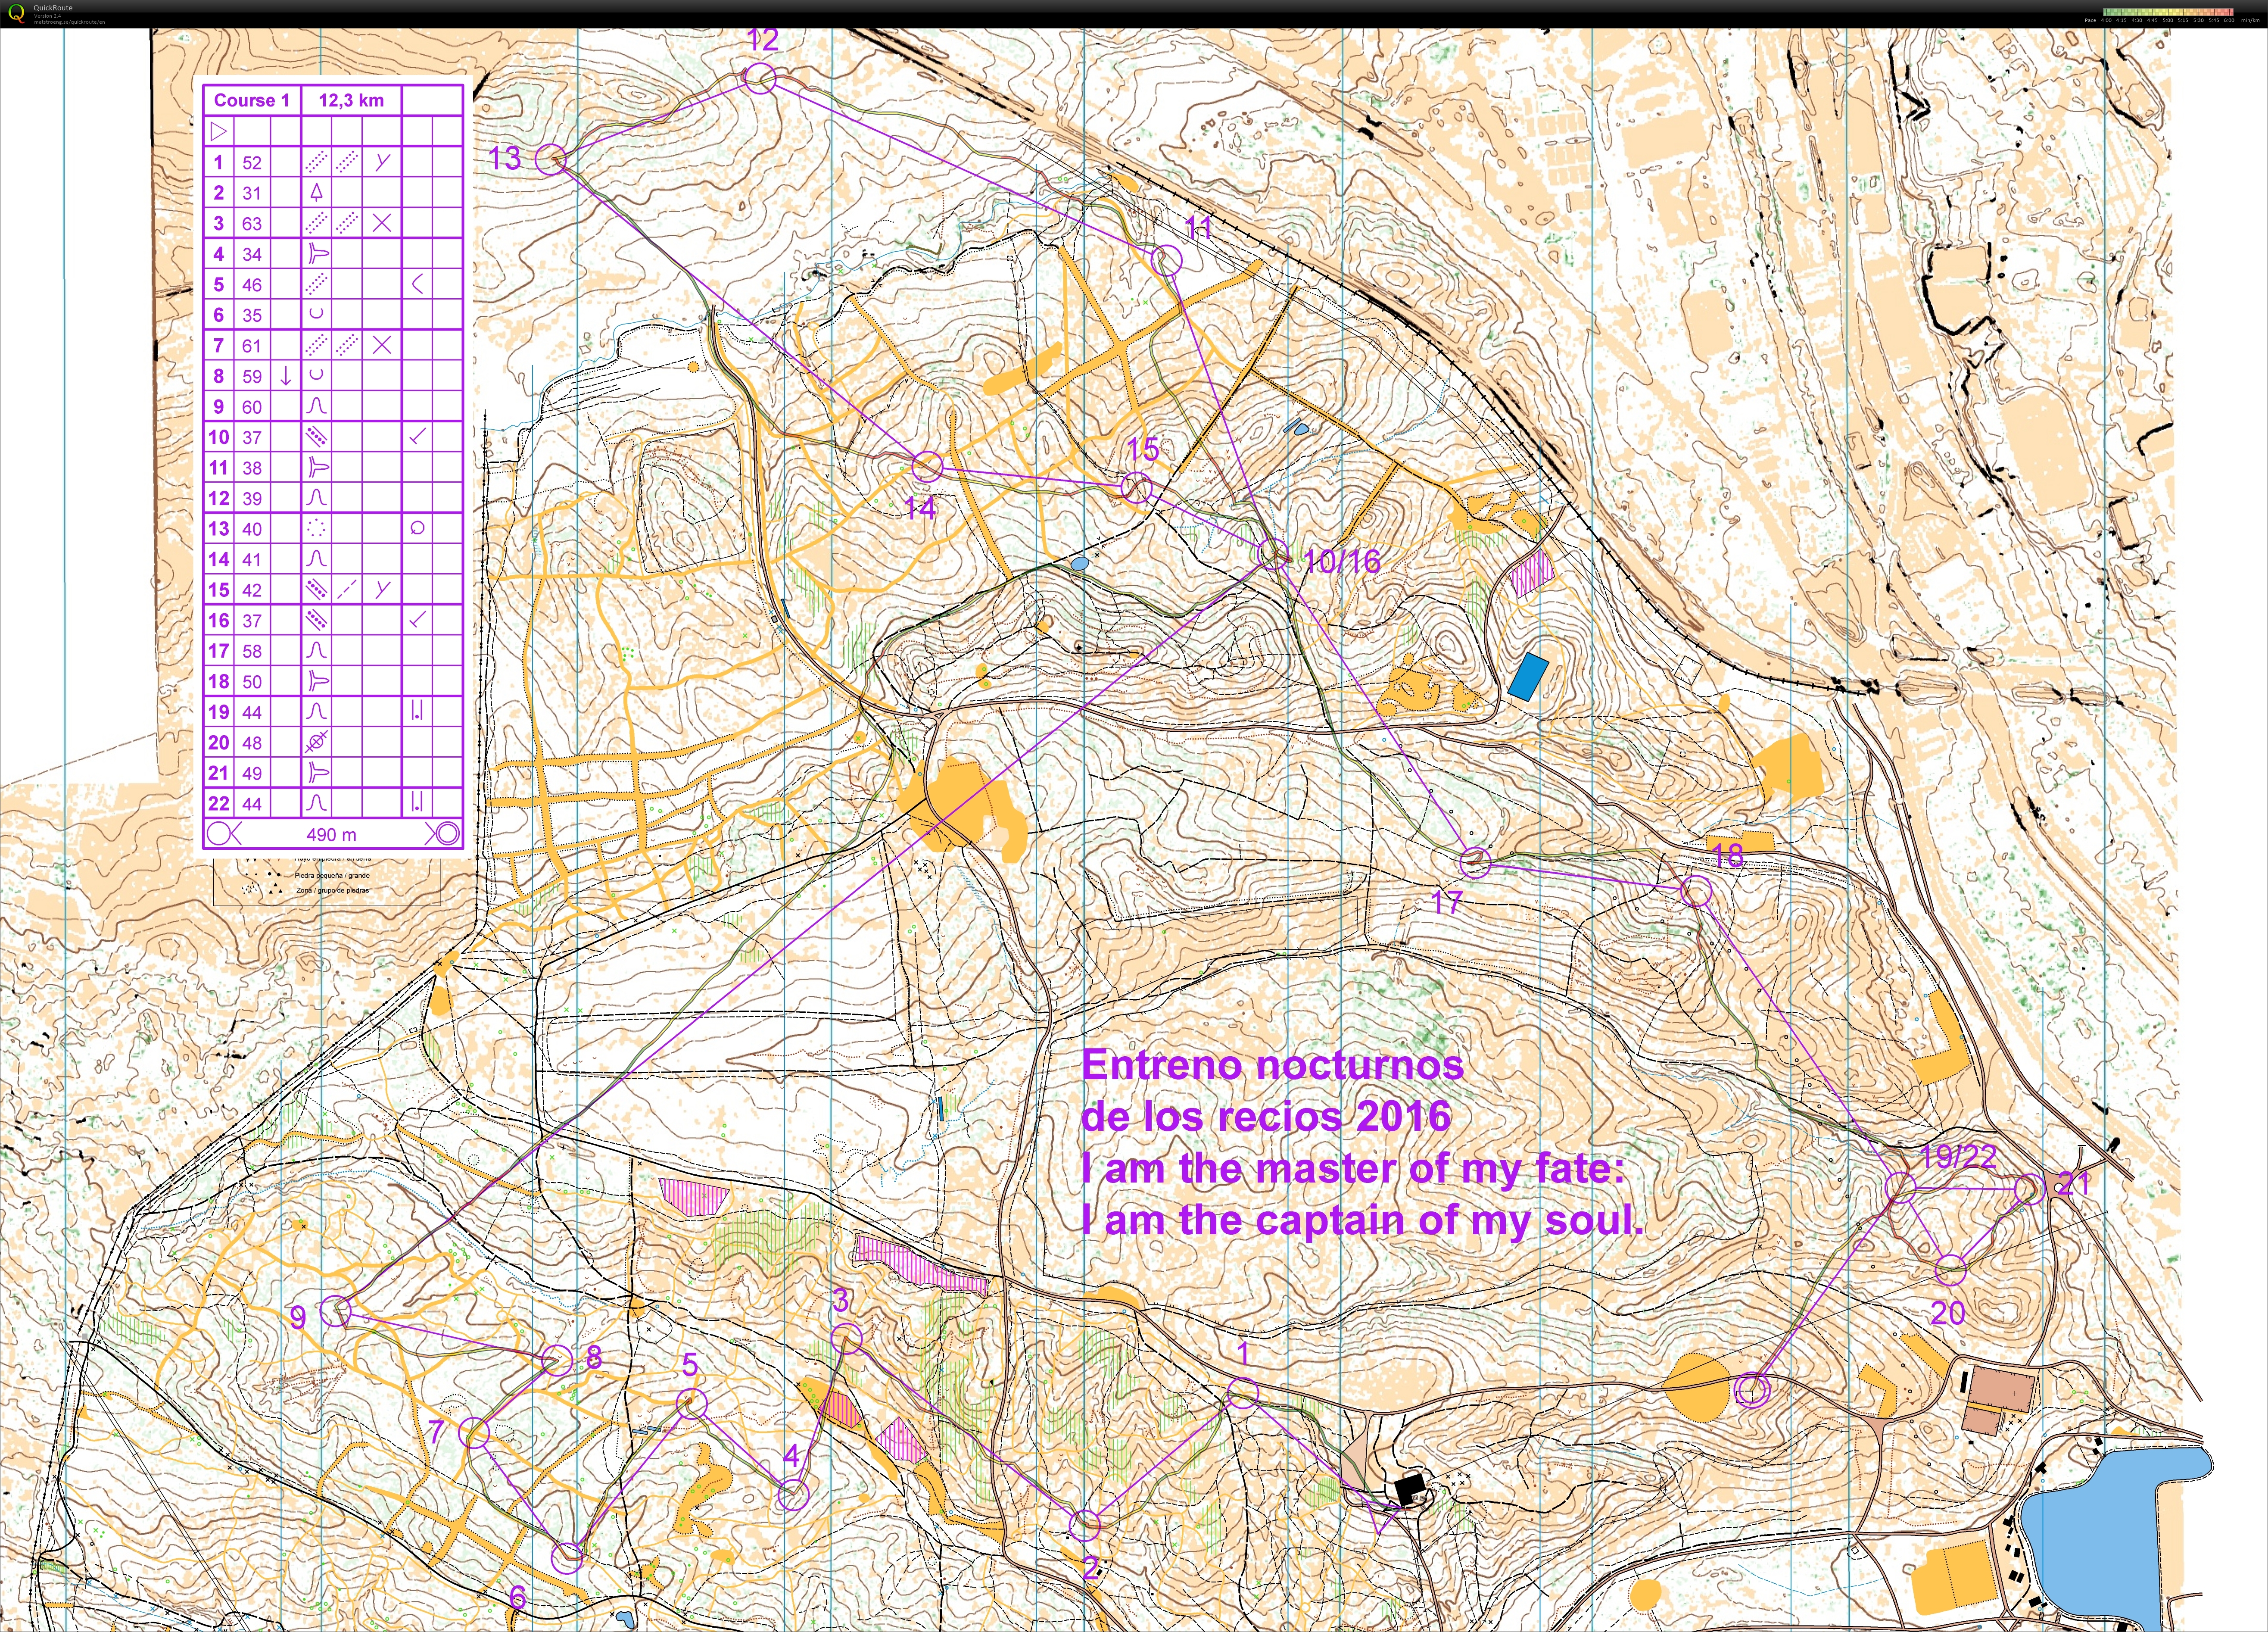This screenshot has height=1632, width=2268.
Task: Click the crossed-circle symbol in table row 20
Action: [317, 742]
